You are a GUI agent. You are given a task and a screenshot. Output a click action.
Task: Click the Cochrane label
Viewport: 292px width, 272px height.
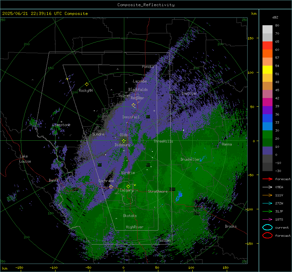tap(106, 181)
